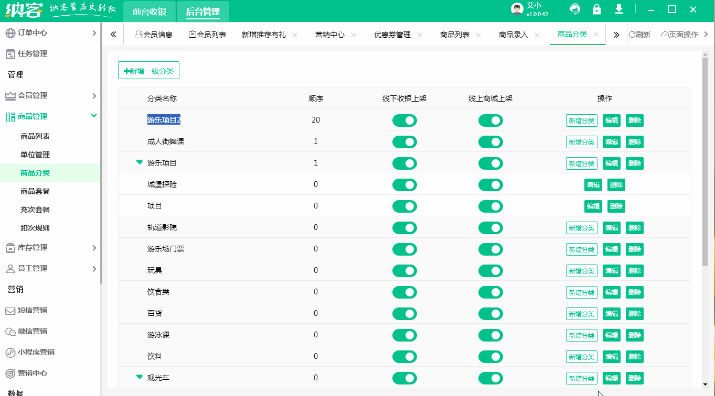Click 编辑 on the 城堡探险 row
Screen dimensions: 715x396
(593, 184)
